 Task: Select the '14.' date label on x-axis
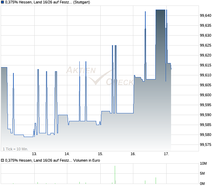[67, 154]
